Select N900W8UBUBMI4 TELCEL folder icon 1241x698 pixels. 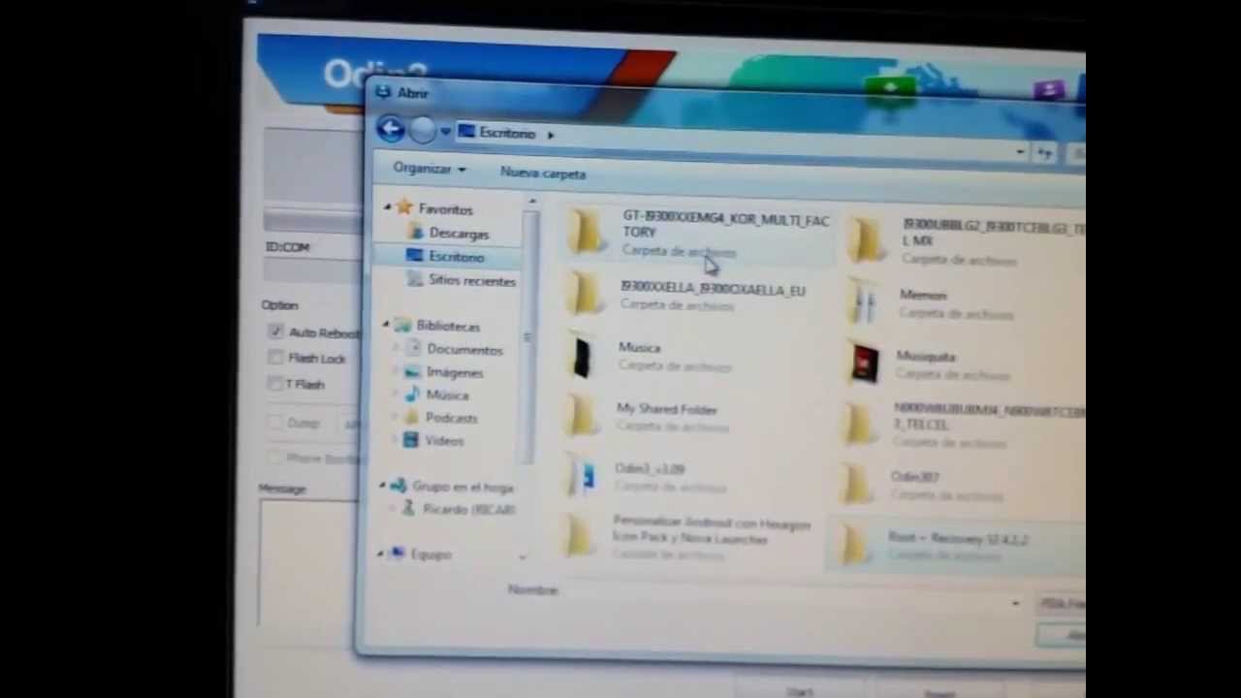(x=859, y=425)
